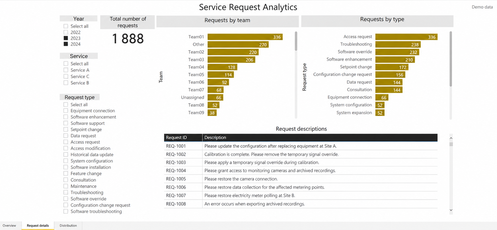Click the Requests by team chart scrollbar
497x230 pixels.
tap(296, 41)
